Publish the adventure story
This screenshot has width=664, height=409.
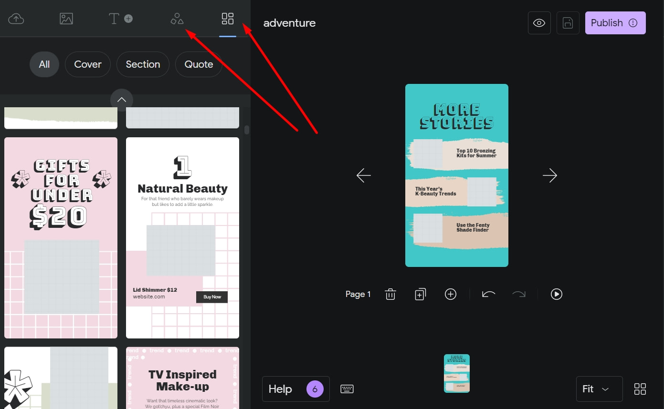pyautogui.click(x=615, y=22)
